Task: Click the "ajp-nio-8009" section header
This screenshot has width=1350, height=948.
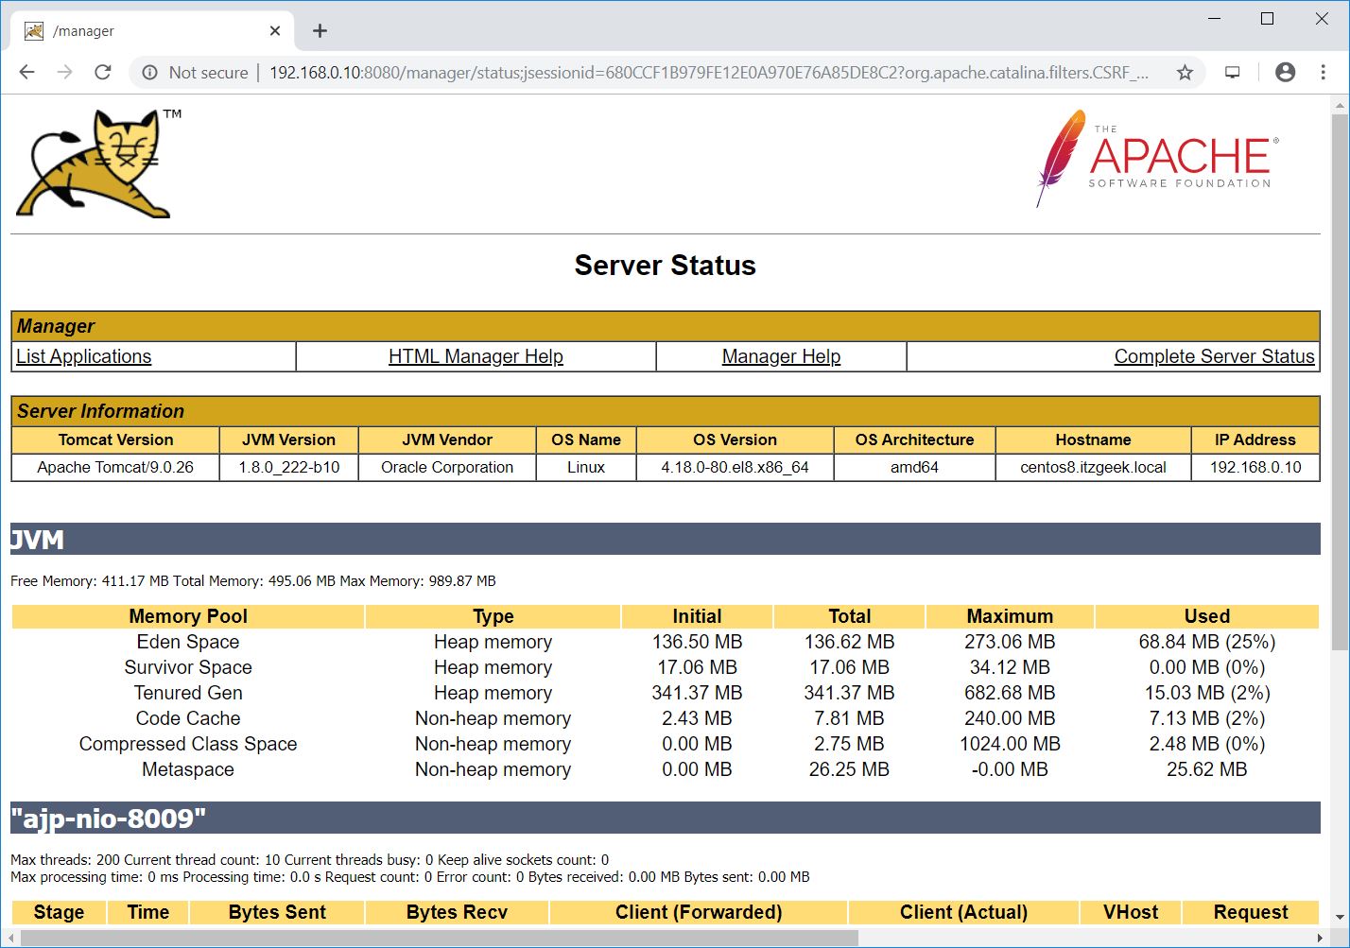Action: pos(665,818)
